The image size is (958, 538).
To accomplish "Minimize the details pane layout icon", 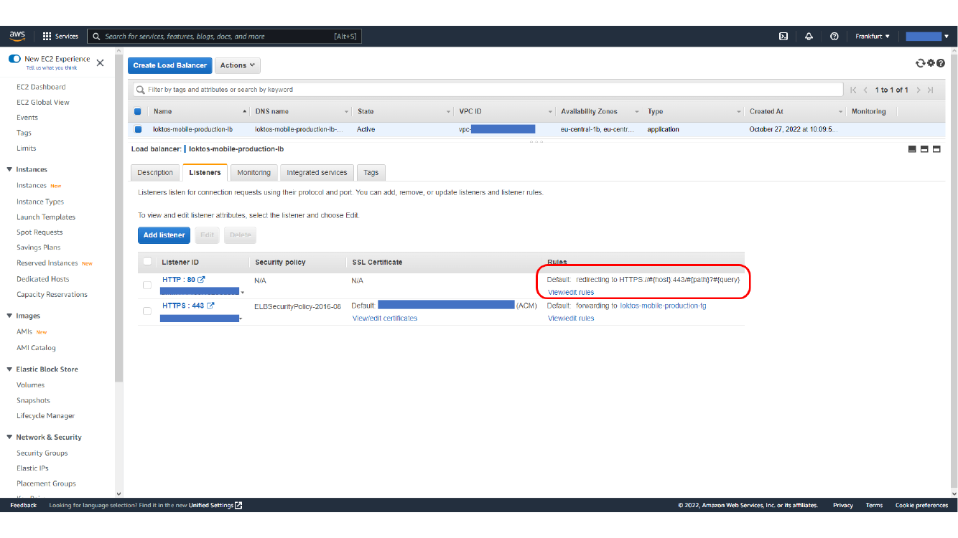I will pyautogui.click(x=912, y=149).
